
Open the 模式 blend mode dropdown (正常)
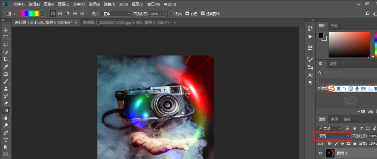click(117, 13)
